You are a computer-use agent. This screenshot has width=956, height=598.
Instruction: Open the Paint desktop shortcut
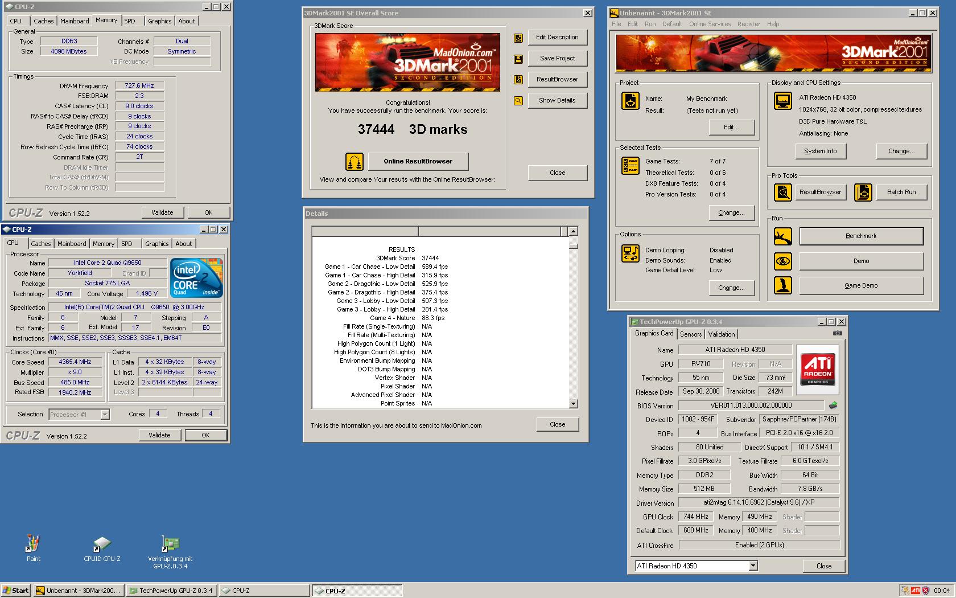point(33,548)
